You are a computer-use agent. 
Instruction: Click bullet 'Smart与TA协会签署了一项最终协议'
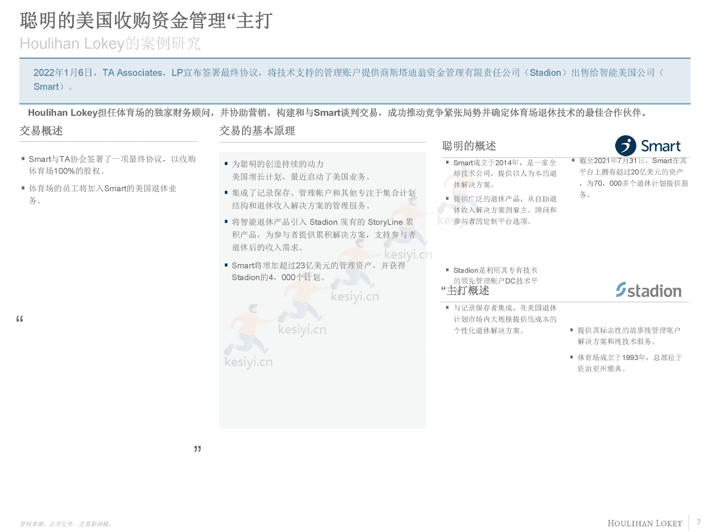click(108, 165)
